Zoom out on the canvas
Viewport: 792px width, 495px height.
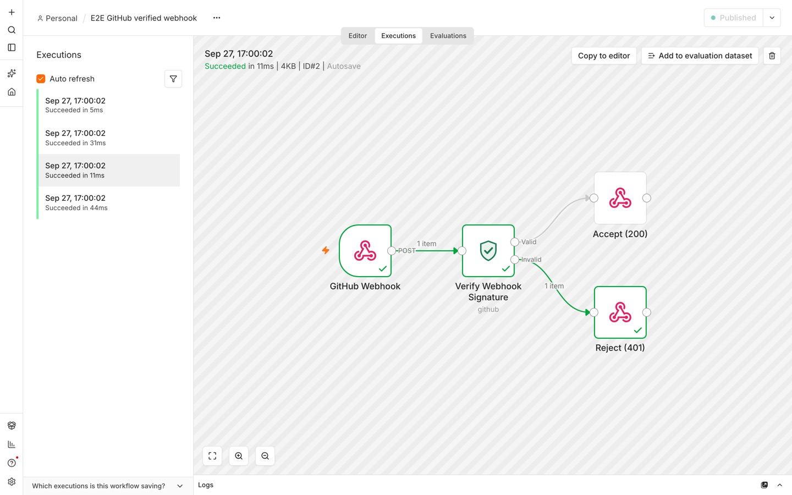click(265, 456)
